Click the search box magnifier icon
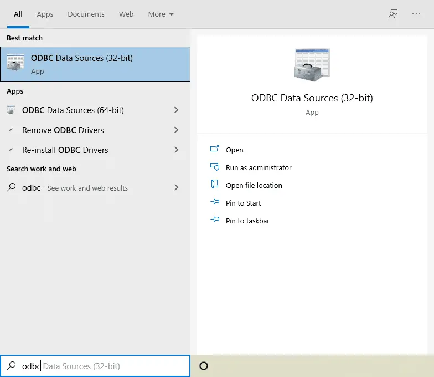This screenshot has width=434, height=377. 11,366
